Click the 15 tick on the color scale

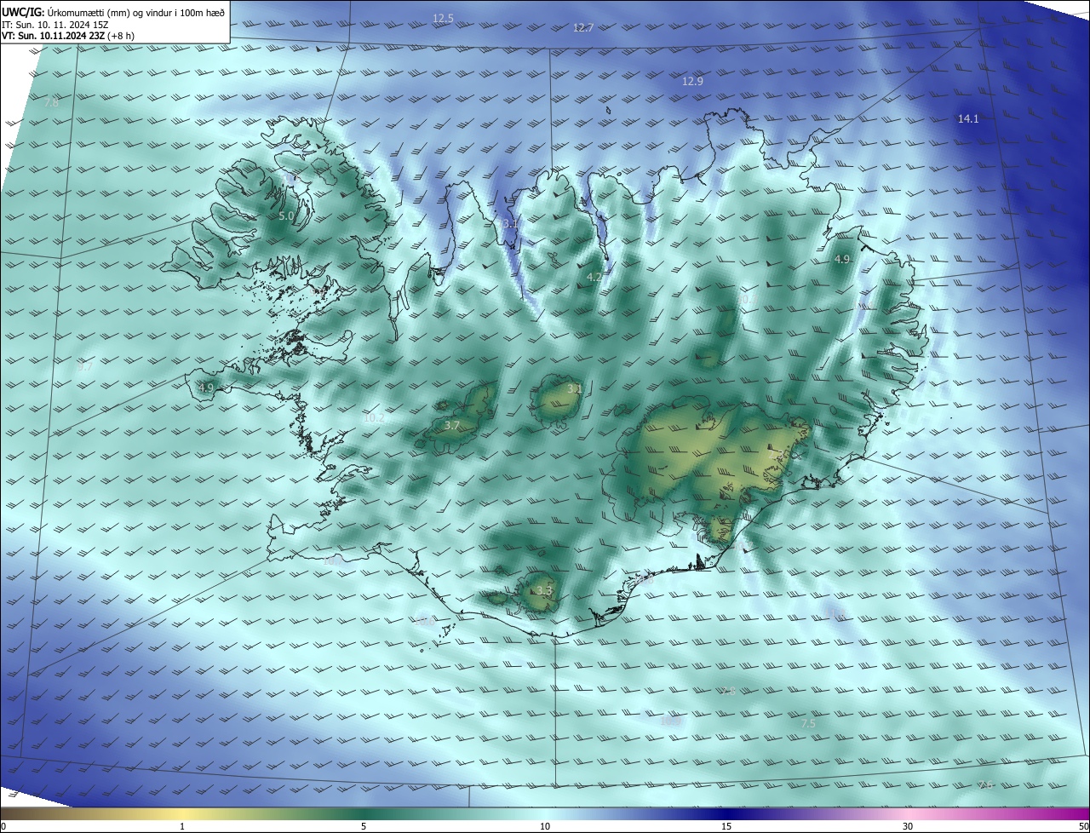[726, 827]
